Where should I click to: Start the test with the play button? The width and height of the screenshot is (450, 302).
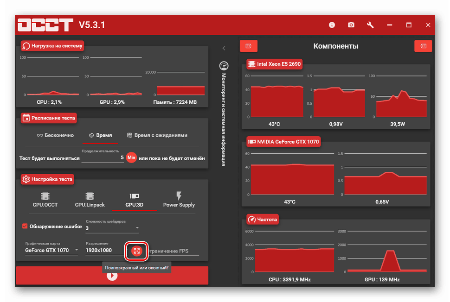click(x=112, y=276)
